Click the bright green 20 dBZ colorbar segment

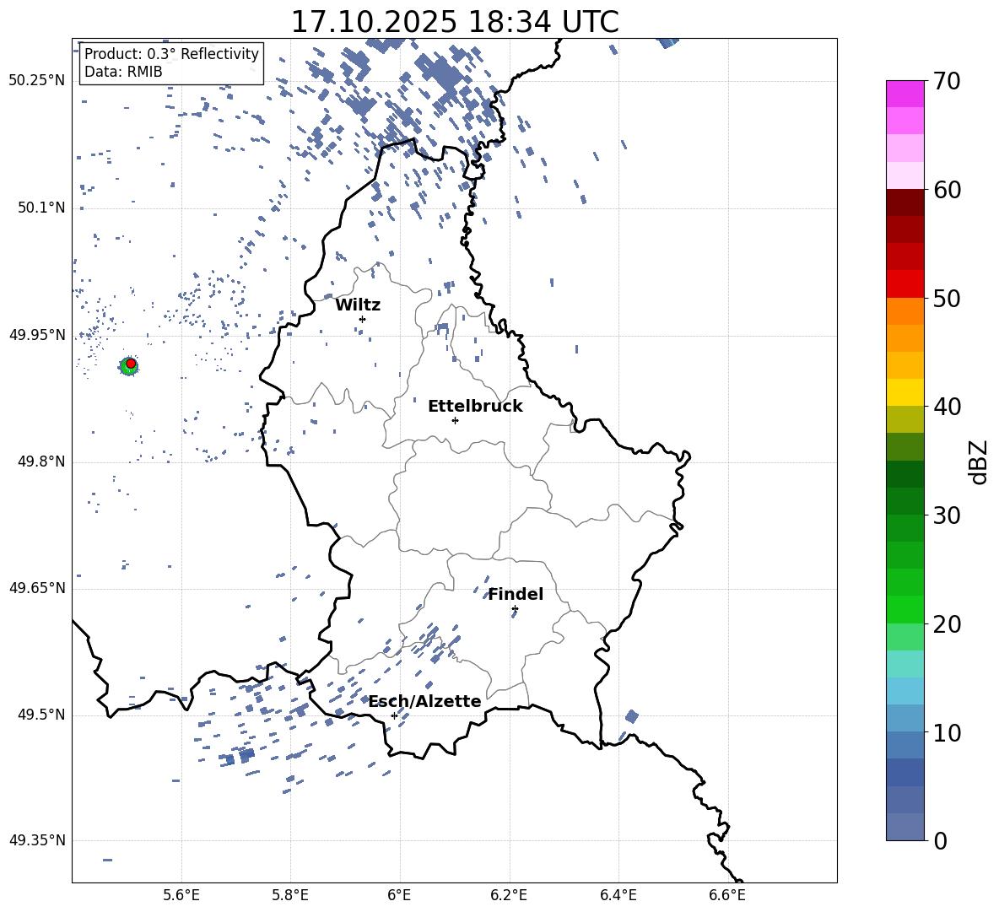point(904,609)
